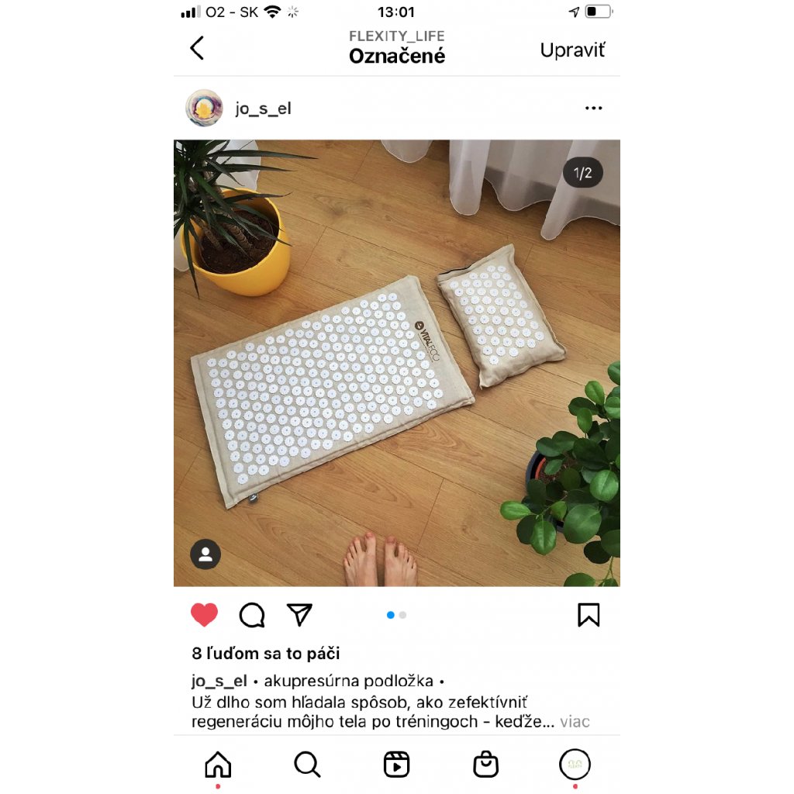This screenshot has width=794, height=794.
Task: Tap the 1/2 carousel counter badge
Action: click(x=582, y=173)
